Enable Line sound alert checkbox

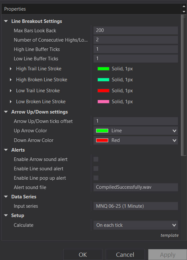tap(96, 169)
